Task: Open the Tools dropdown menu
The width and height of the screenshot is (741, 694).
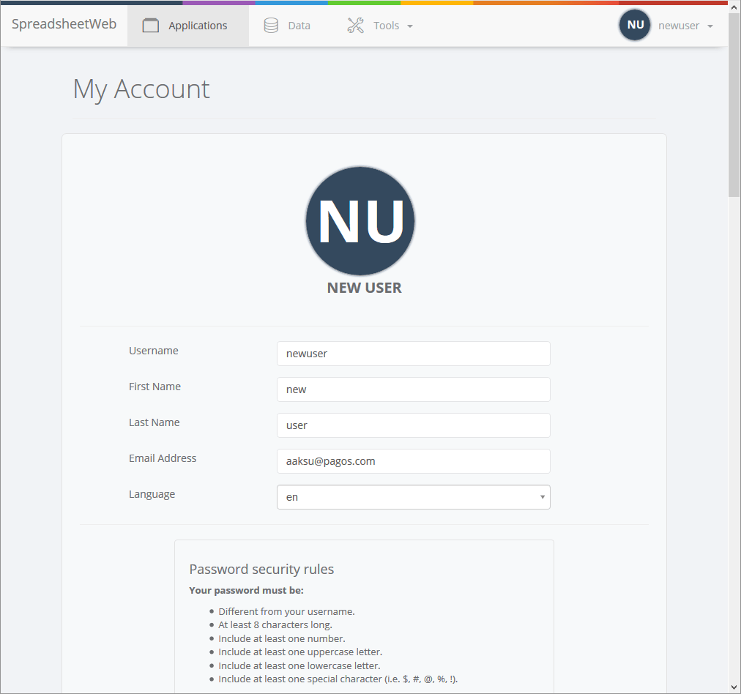Action: pyautogui.click(x=380, y=26)
